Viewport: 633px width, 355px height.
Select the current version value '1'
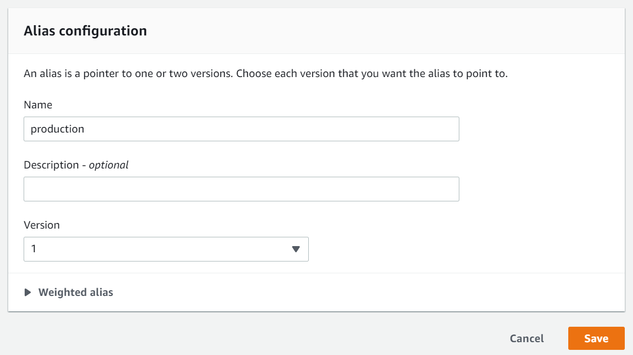[34, 249]
